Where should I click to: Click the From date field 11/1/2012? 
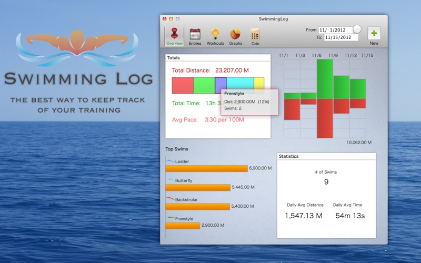tap(336, 30)
